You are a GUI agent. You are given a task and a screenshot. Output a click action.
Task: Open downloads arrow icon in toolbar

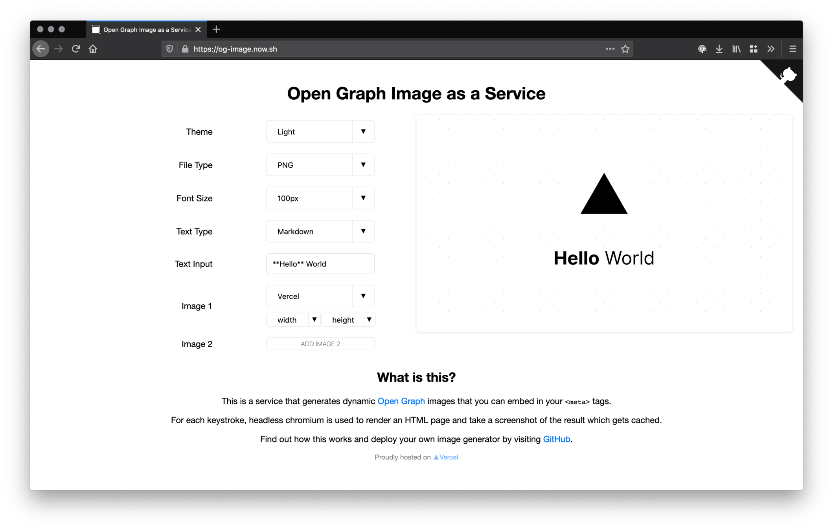[x=719, y=49]
